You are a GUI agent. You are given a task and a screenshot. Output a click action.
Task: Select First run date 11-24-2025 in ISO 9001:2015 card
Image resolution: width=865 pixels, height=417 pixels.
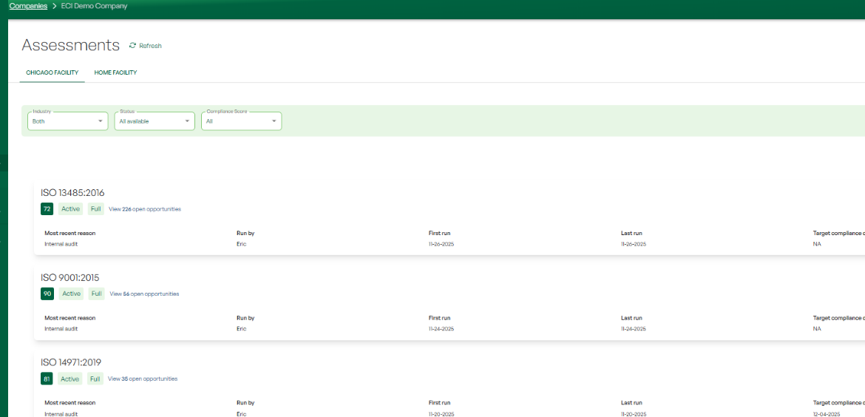(441, 329)
